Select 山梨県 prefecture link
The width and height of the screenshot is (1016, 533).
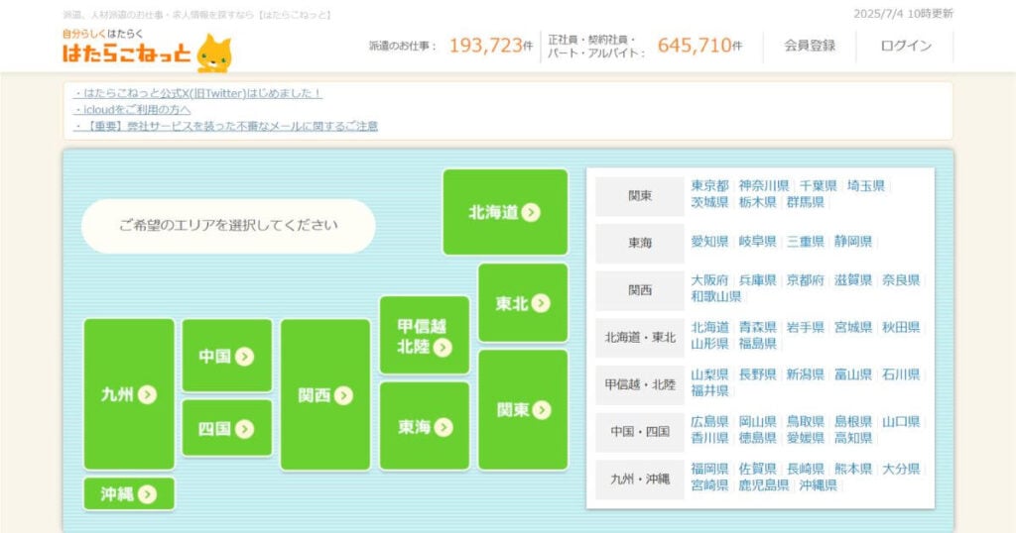[709, 374]
